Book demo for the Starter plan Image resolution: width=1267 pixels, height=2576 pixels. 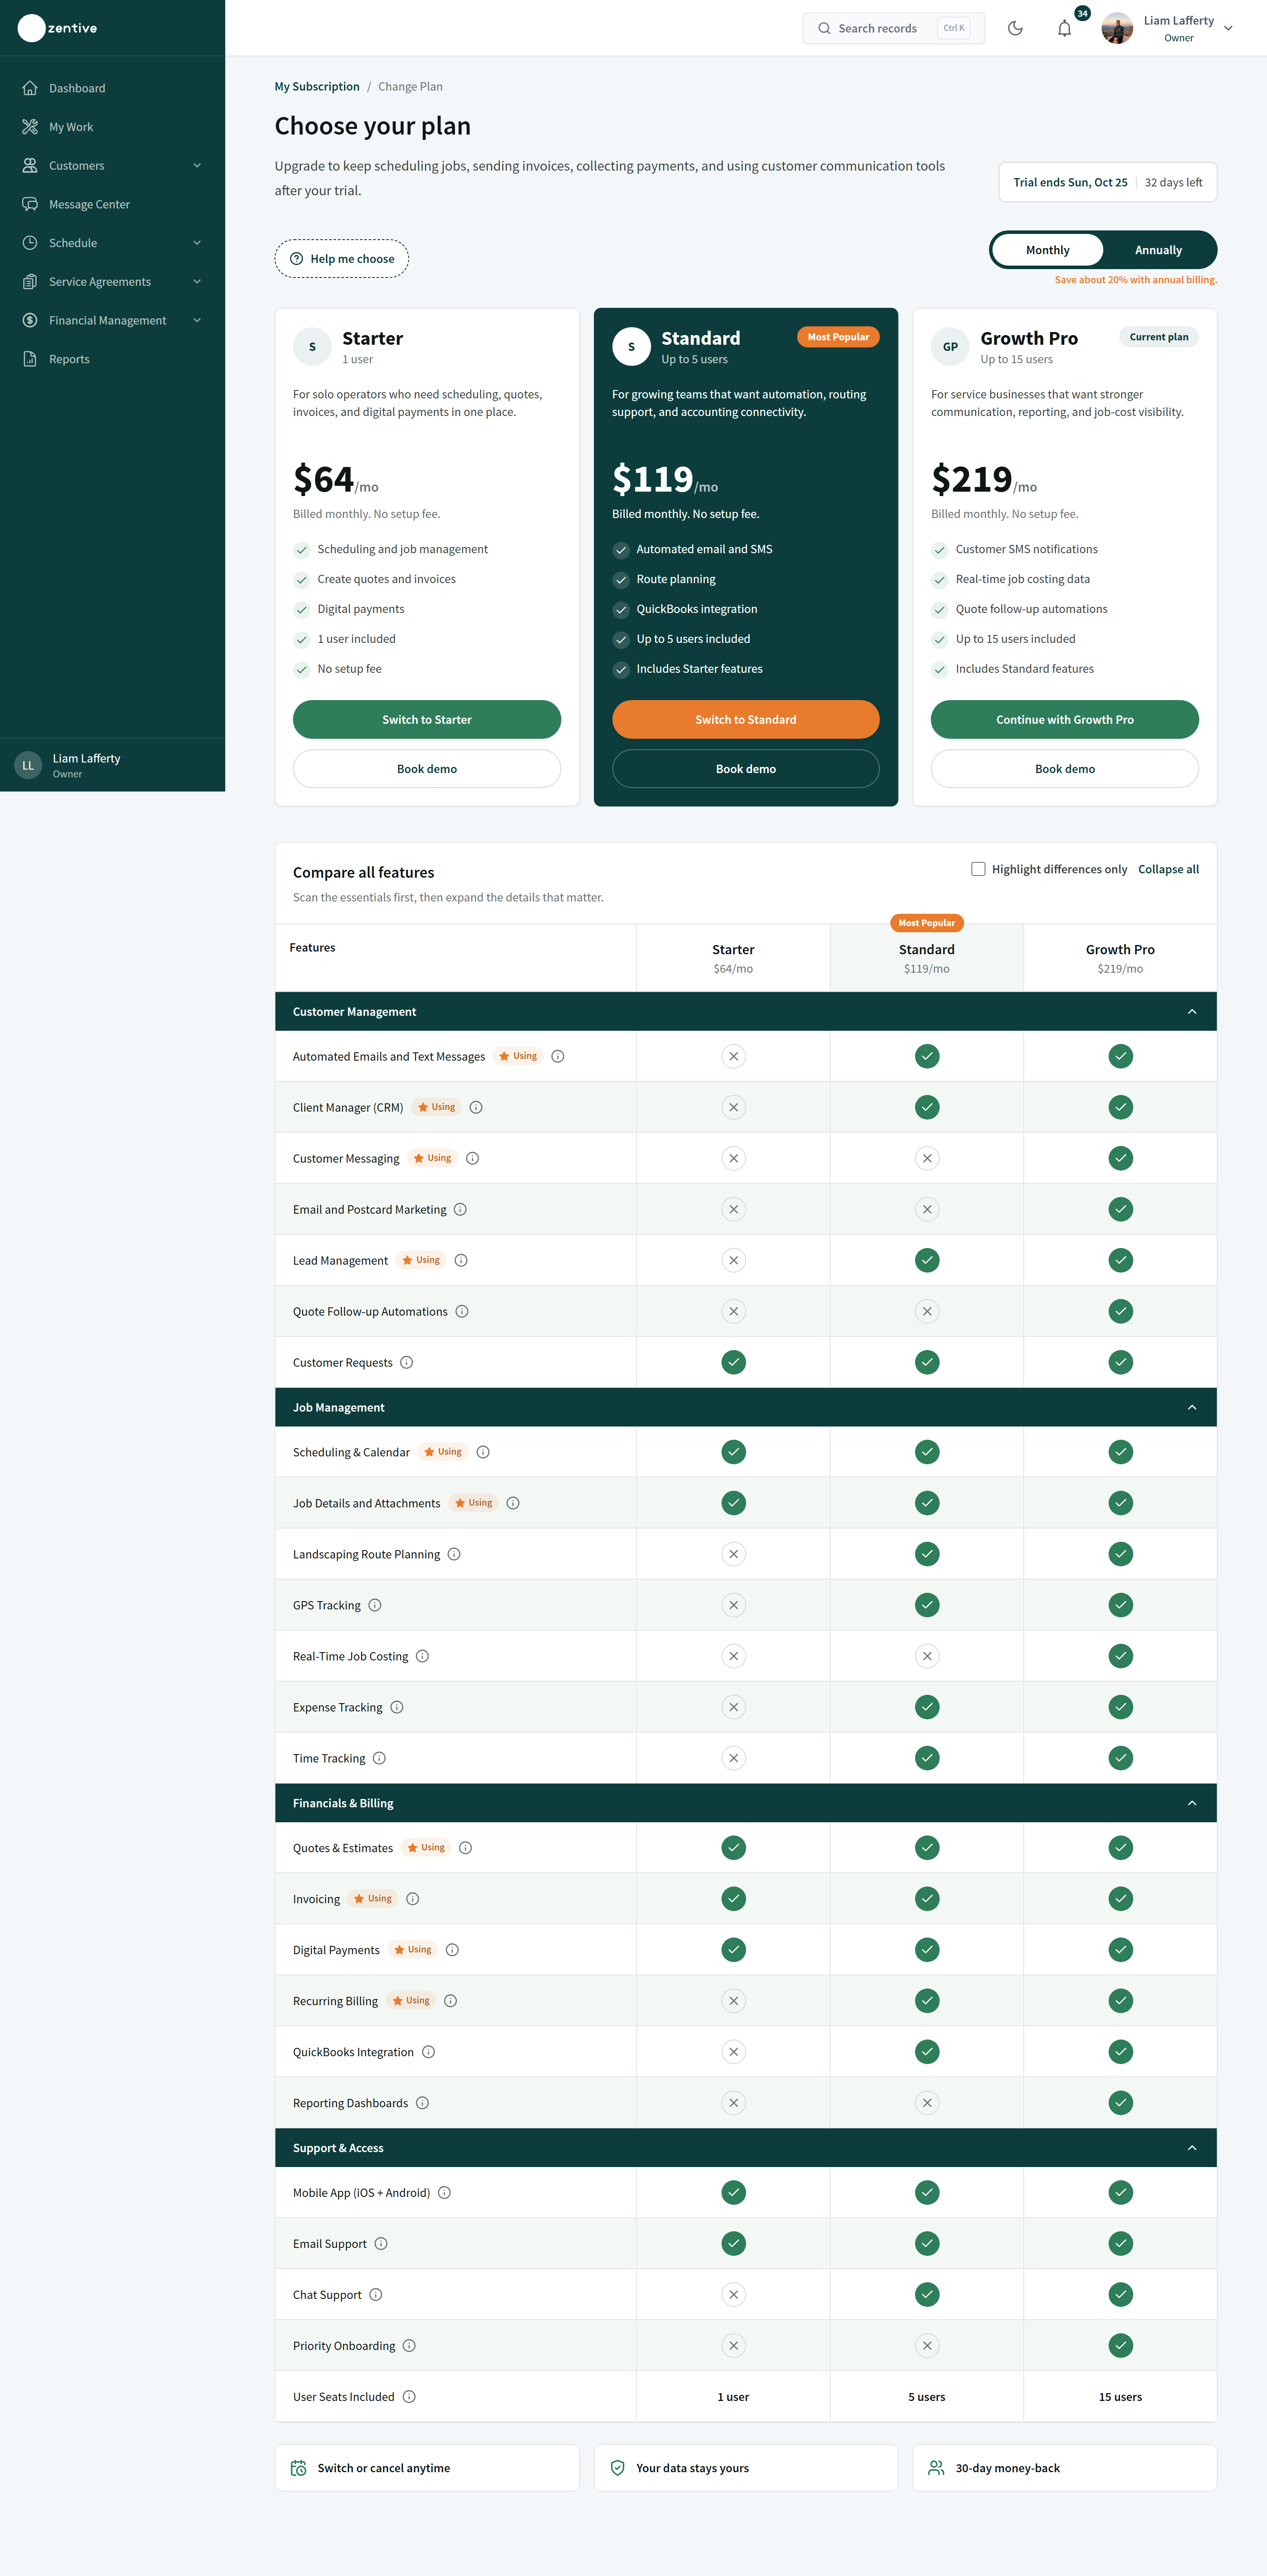(x=426, y=769)
